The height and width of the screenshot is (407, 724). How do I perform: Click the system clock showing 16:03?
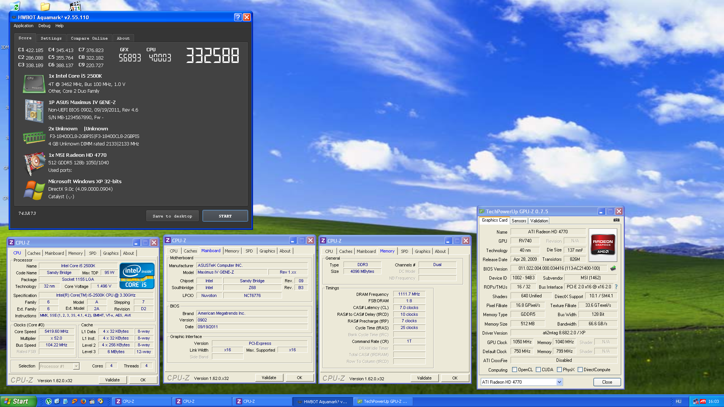click(713, 401)
